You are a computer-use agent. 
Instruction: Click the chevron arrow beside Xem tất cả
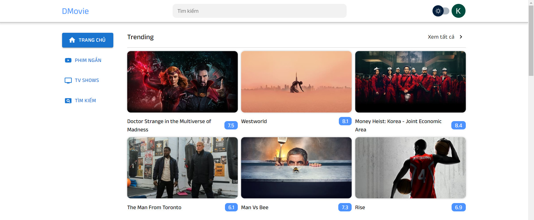click(461, 37)
